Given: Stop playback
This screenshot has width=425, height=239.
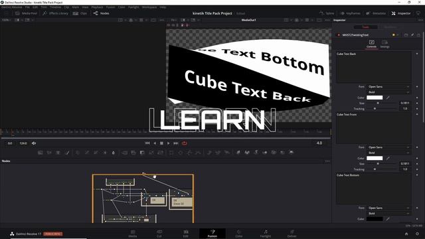Looking at the screenshot, I should [x=161, y=143].
